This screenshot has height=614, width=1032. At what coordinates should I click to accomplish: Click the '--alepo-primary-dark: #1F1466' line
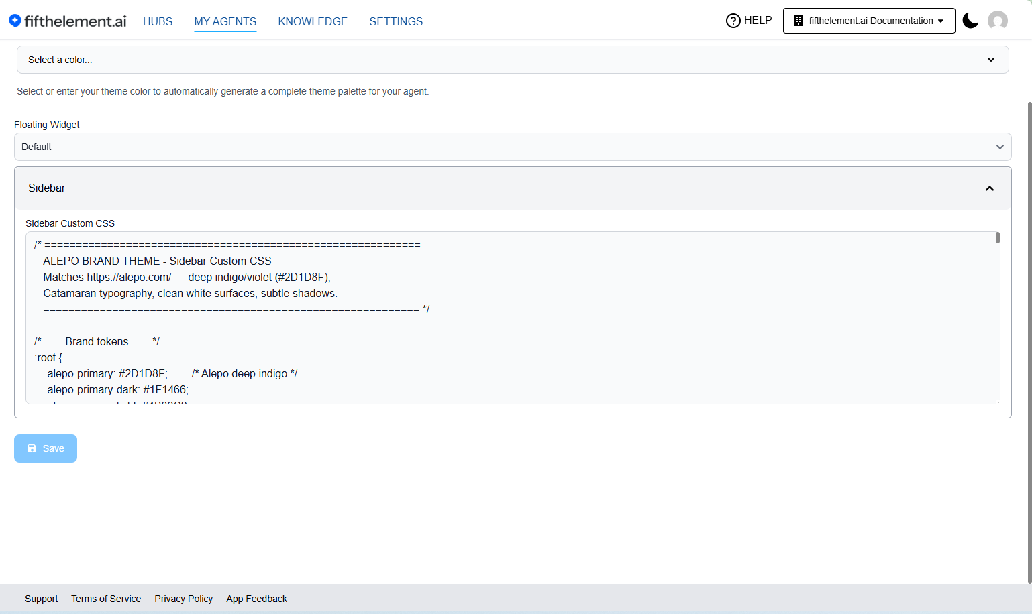tap(114, 389)
